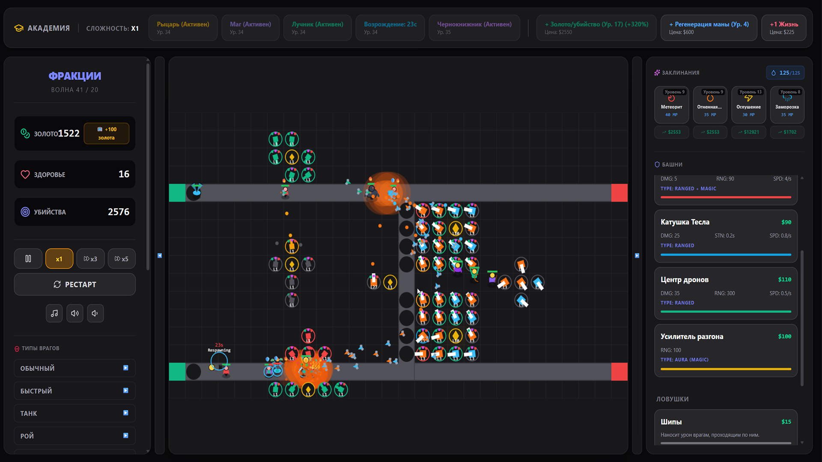This screenshot has height=462, width=822.
Task: Pause the game
Action: pos(28,258)
